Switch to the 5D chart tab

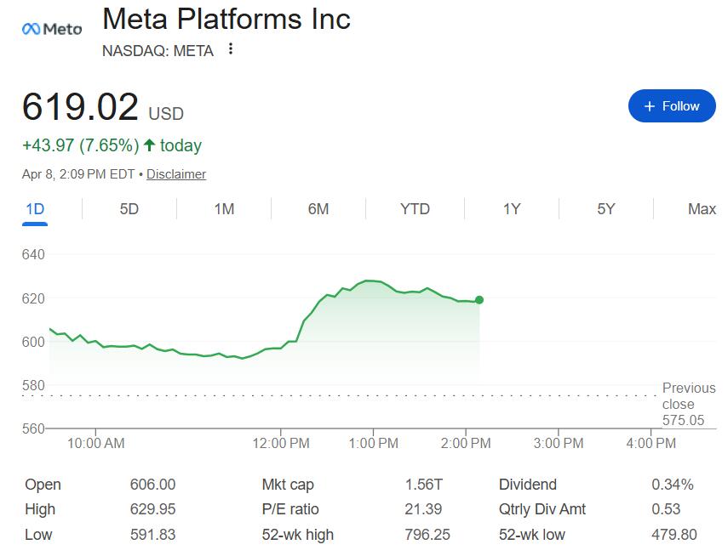pyautogui.click(x=129, y=209)
